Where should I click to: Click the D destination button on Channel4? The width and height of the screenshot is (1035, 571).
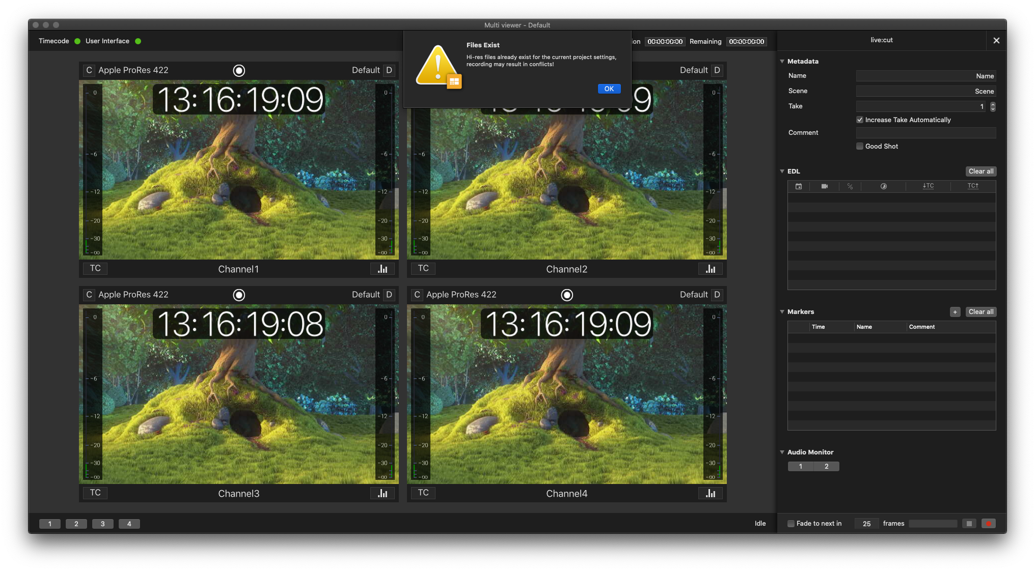point(717,295)
